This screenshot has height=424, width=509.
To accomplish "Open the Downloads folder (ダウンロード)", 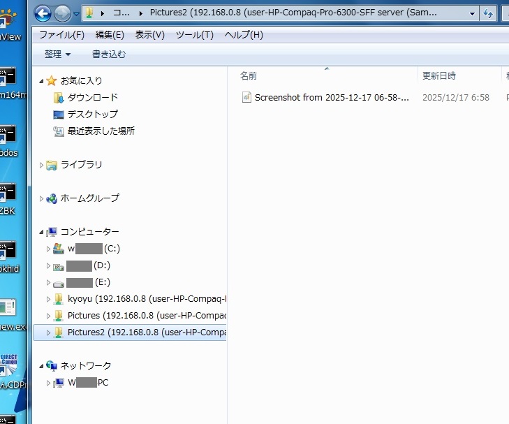I will tap(92, 98).
